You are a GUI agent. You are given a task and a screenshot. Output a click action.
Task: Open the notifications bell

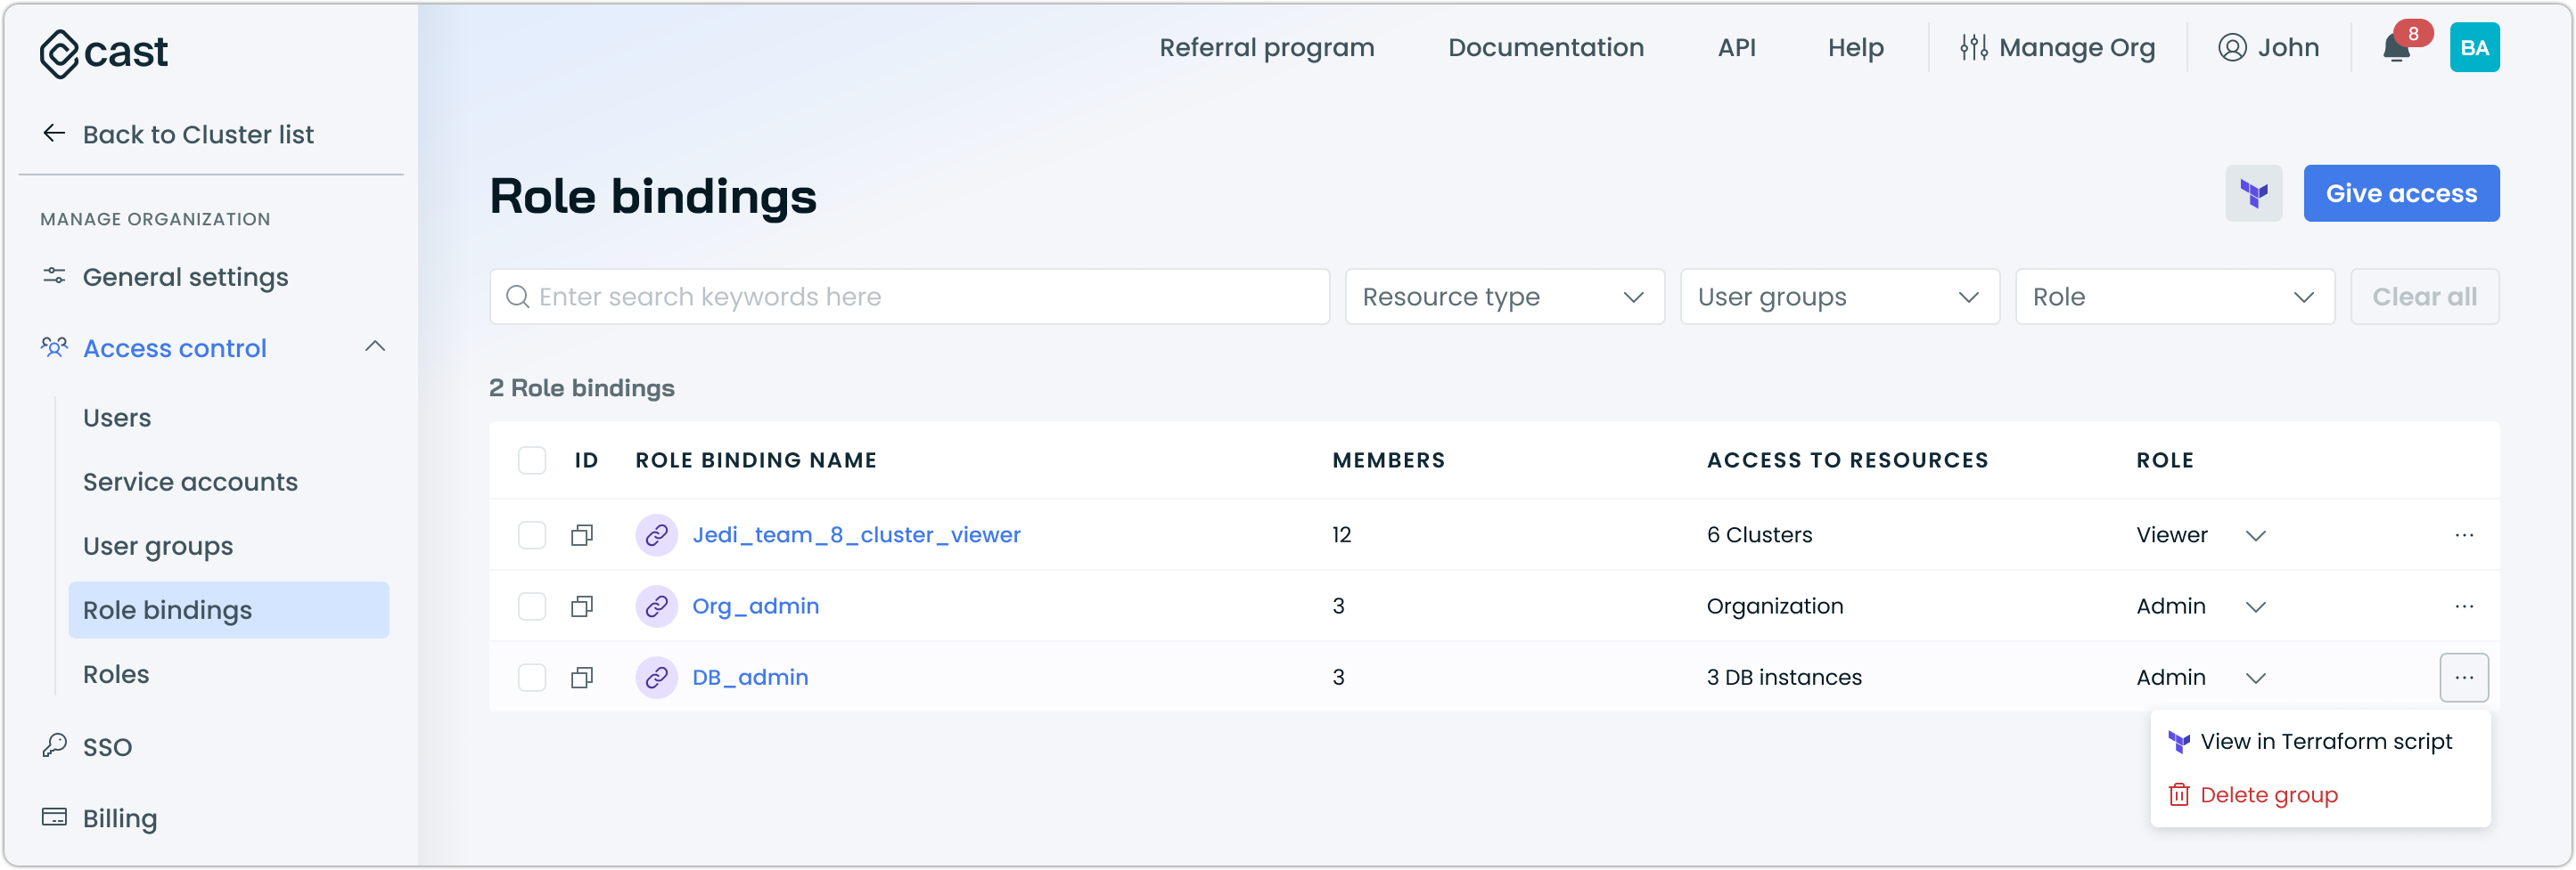pos(2395,48)
